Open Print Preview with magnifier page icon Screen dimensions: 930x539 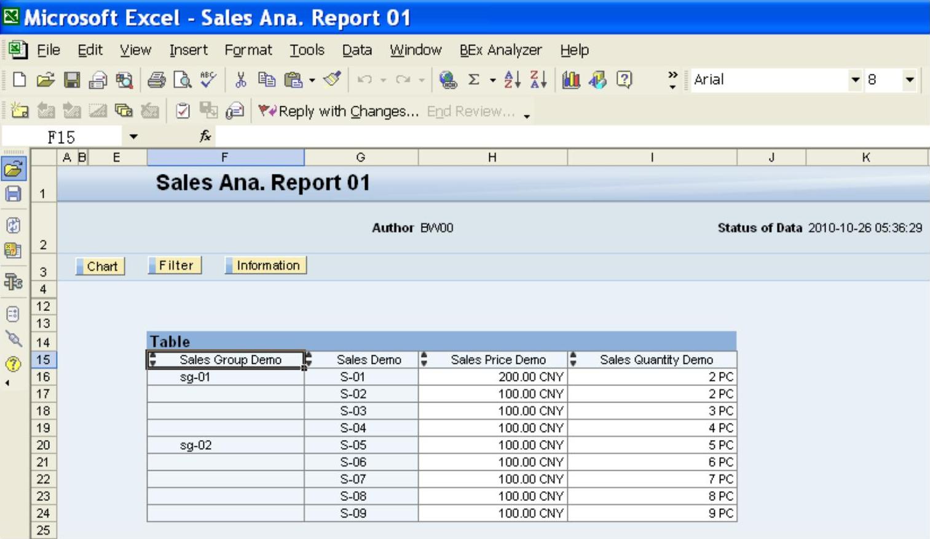pyautogui.click(x=183, y=79)
